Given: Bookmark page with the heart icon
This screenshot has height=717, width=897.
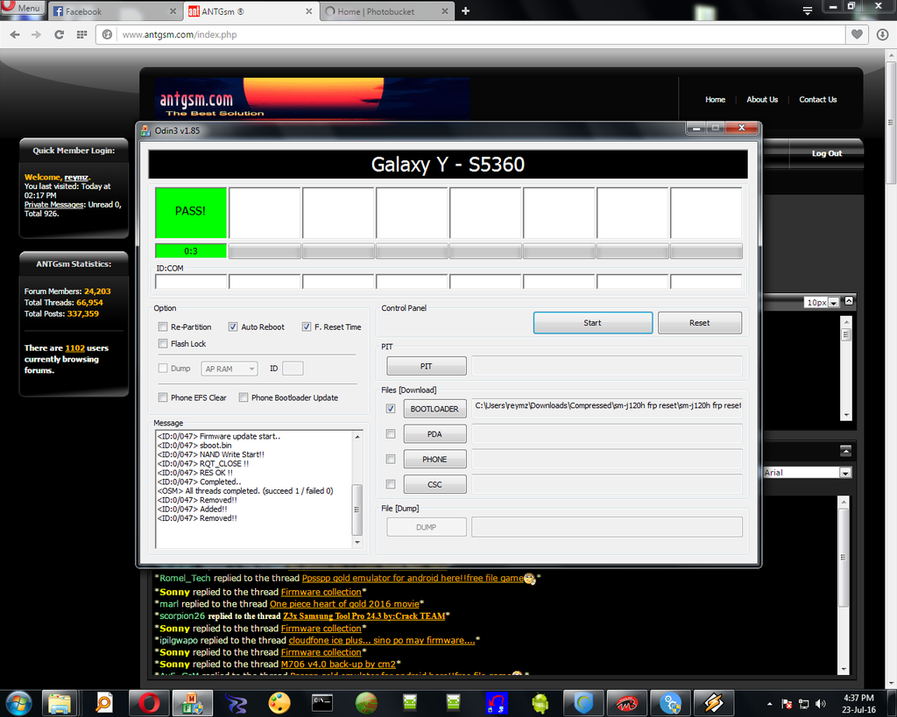Looking at the screenshot, I should coord(857,35).
